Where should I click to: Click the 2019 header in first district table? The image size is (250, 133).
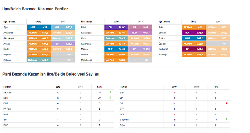pos(39,22)
